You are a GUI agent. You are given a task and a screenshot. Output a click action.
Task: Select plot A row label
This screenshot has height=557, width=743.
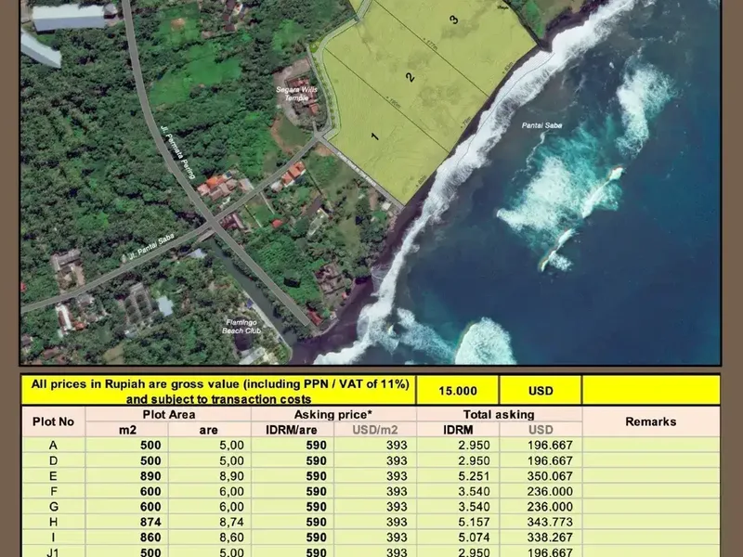53,446
